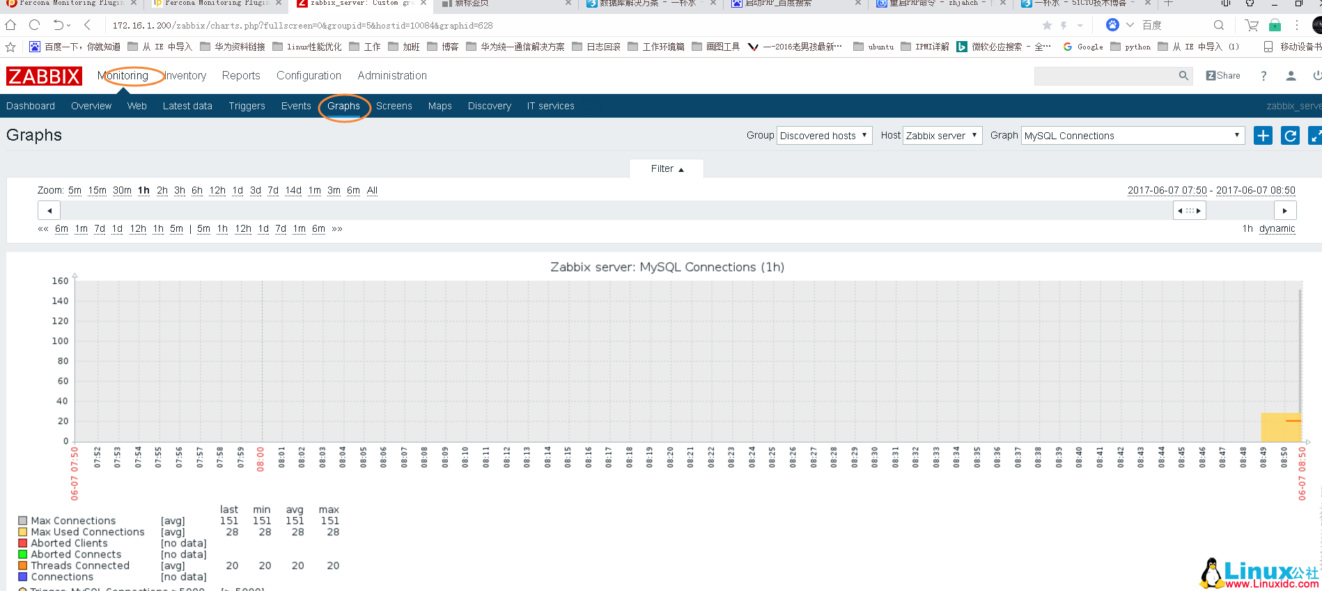The height and width of the screenshot is (591, 1322).
Task: Set zoom to All
Action: click(372, 190)
